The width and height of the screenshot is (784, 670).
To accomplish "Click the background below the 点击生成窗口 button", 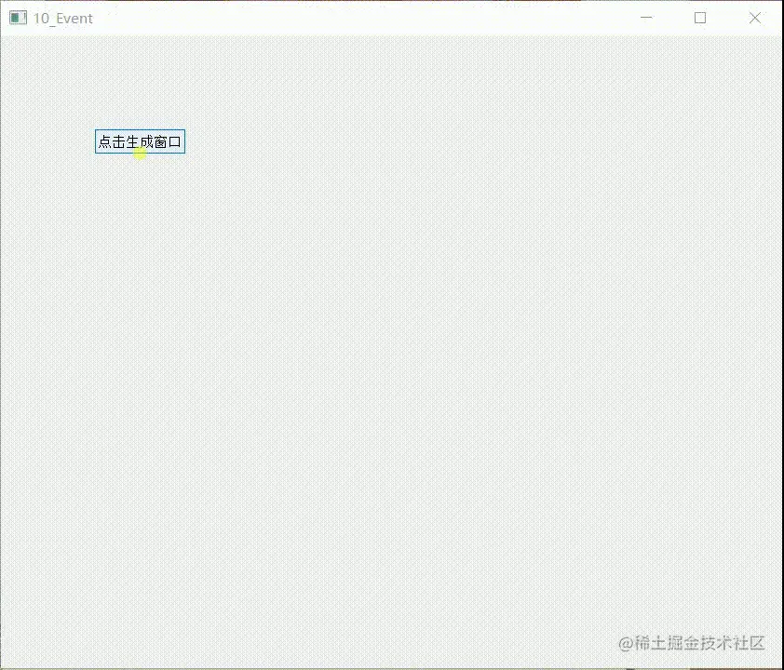I will [x=140, y=233].
